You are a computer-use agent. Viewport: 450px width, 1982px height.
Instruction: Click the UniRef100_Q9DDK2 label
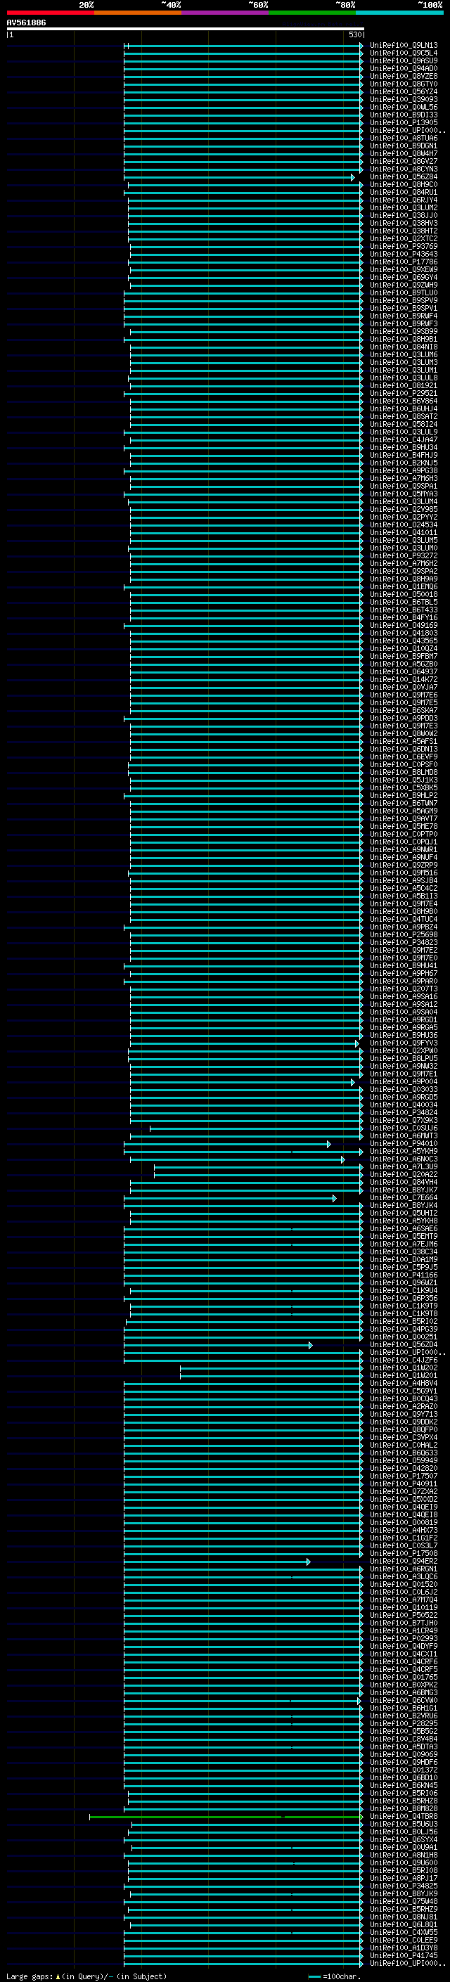[x=404, y=1422]
